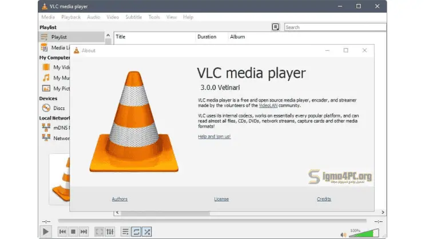Start playback with the Play button
The image size is (425, 239).
46,232
